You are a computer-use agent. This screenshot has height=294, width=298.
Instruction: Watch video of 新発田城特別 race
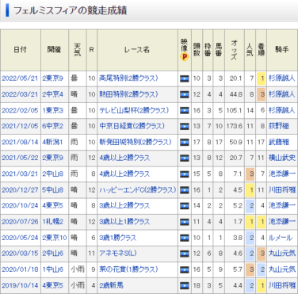coord(185,143)
